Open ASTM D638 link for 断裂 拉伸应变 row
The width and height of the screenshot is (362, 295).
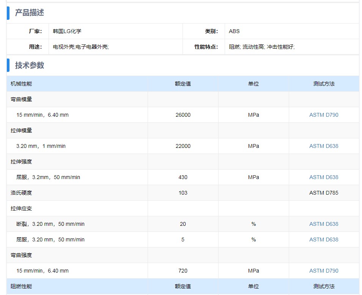[323, 224]
